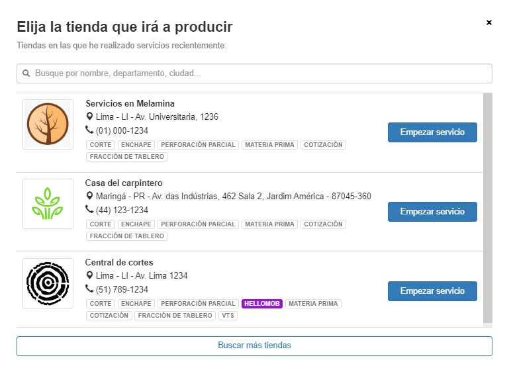Click the search magnifier icon
This screenshot has width=509, height=370.
(26, 73)
